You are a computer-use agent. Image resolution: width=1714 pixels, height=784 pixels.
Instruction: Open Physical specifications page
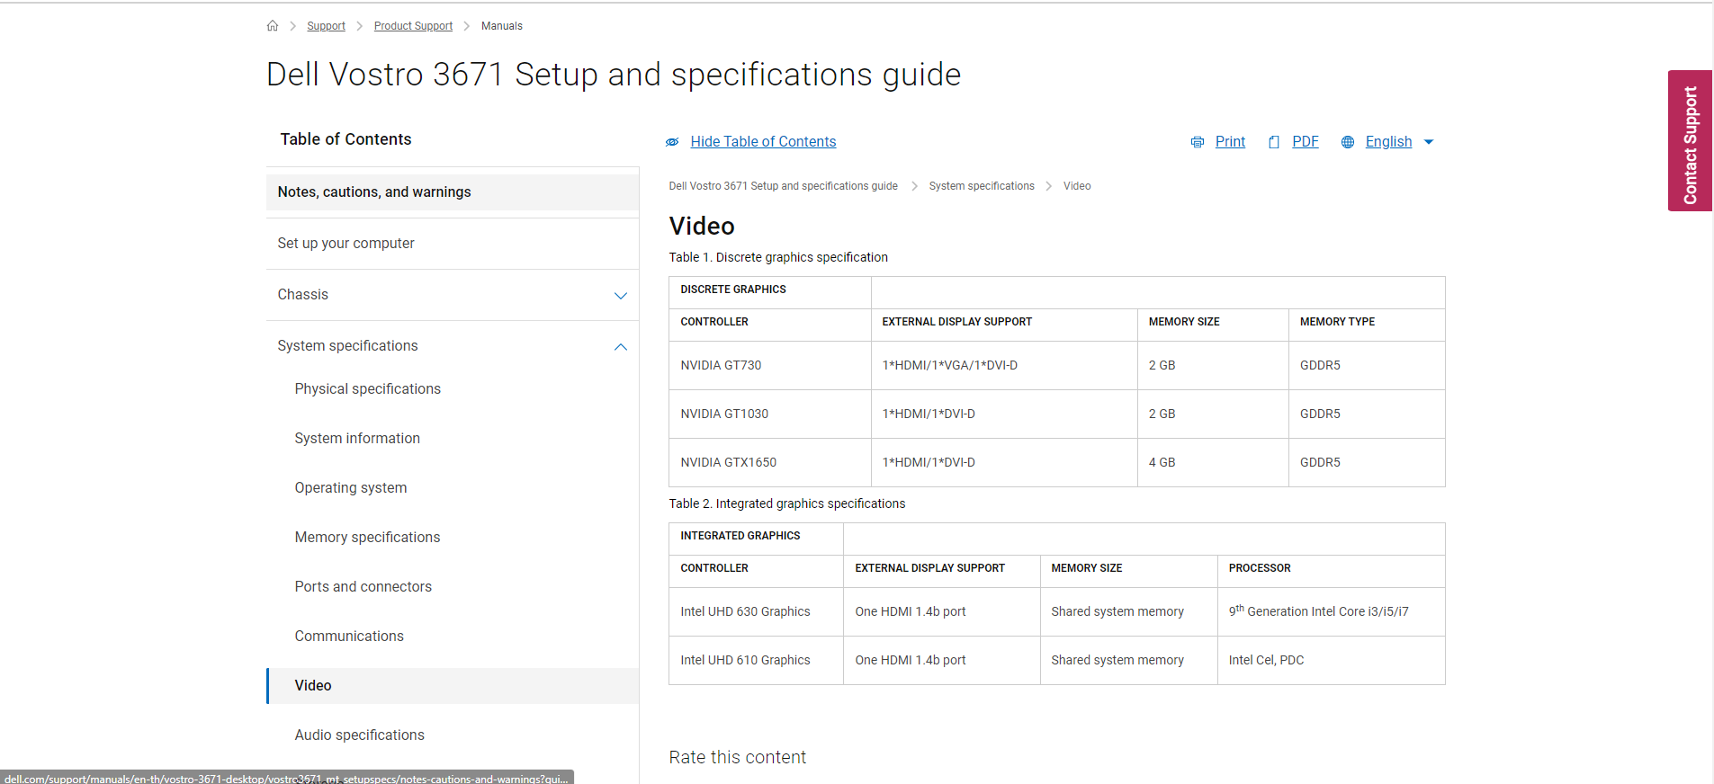[x=367, y=389]
